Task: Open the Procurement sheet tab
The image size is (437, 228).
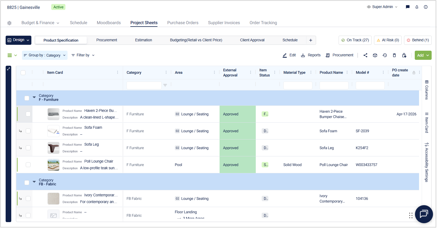Action: click(107, 40)
